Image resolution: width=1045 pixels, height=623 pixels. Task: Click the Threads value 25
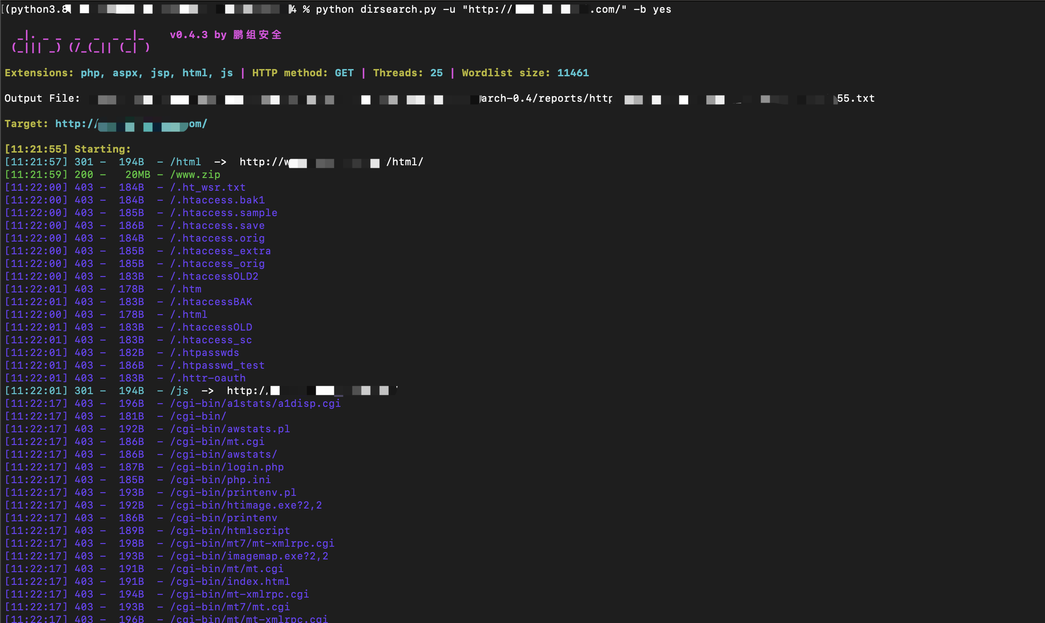[x=436, y=73]
